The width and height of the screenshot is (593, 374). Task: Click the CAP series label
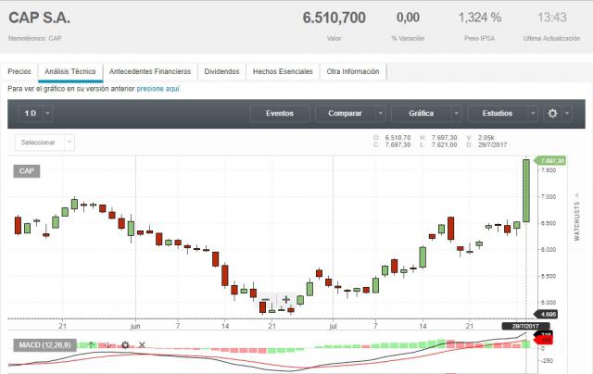[x=27, y=171]
